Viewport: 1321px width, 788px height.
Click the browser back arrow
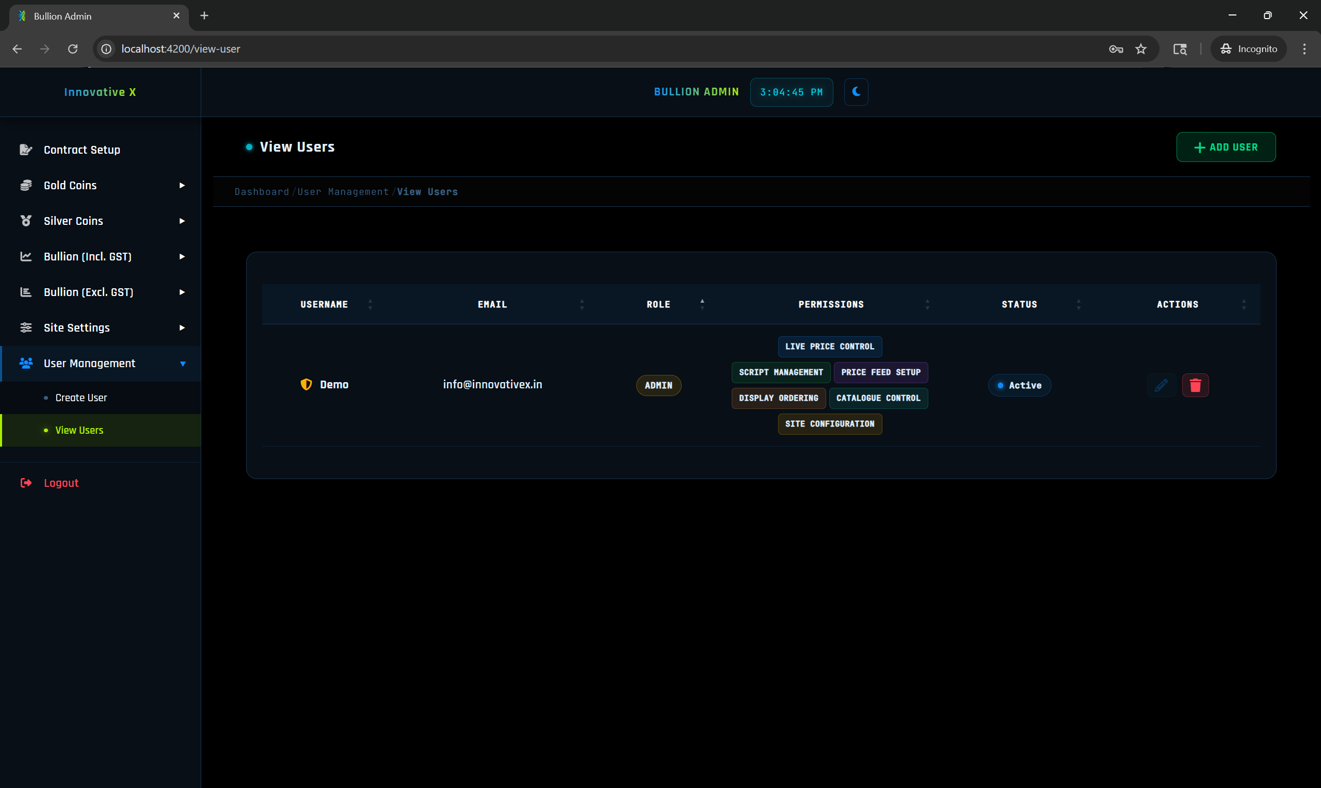point(17,49)
